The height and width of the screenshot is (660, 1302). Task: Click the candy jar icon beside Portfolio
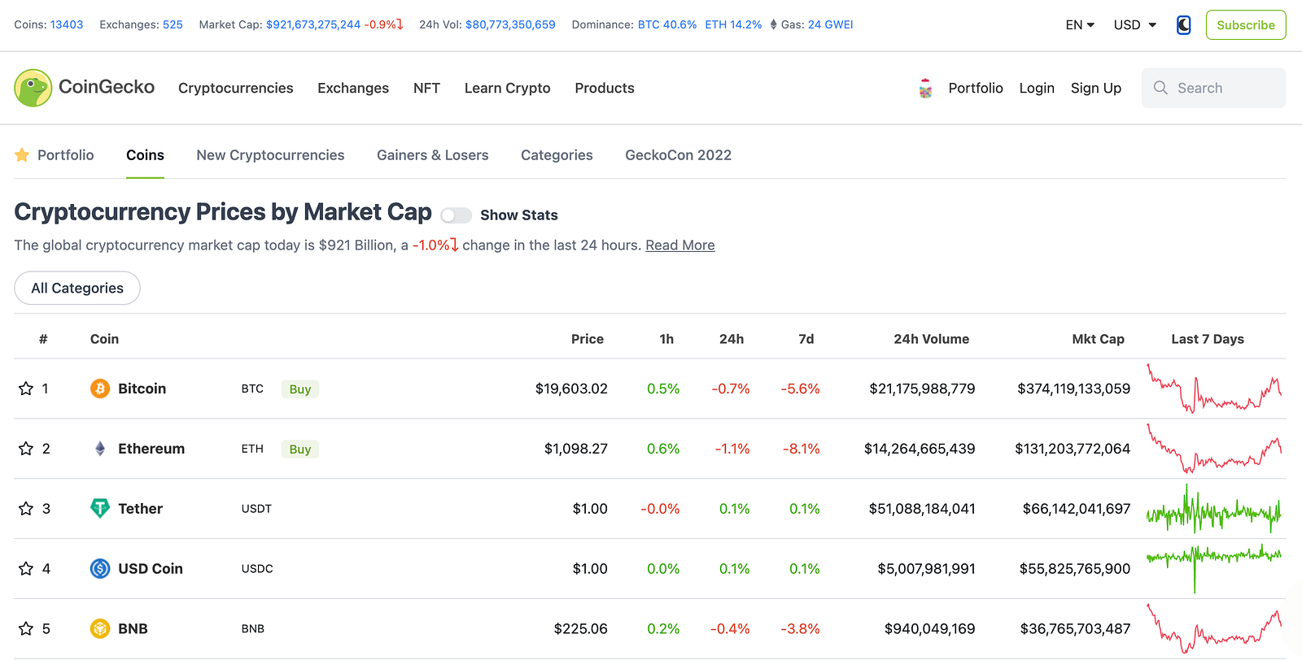tap(925, 89)
